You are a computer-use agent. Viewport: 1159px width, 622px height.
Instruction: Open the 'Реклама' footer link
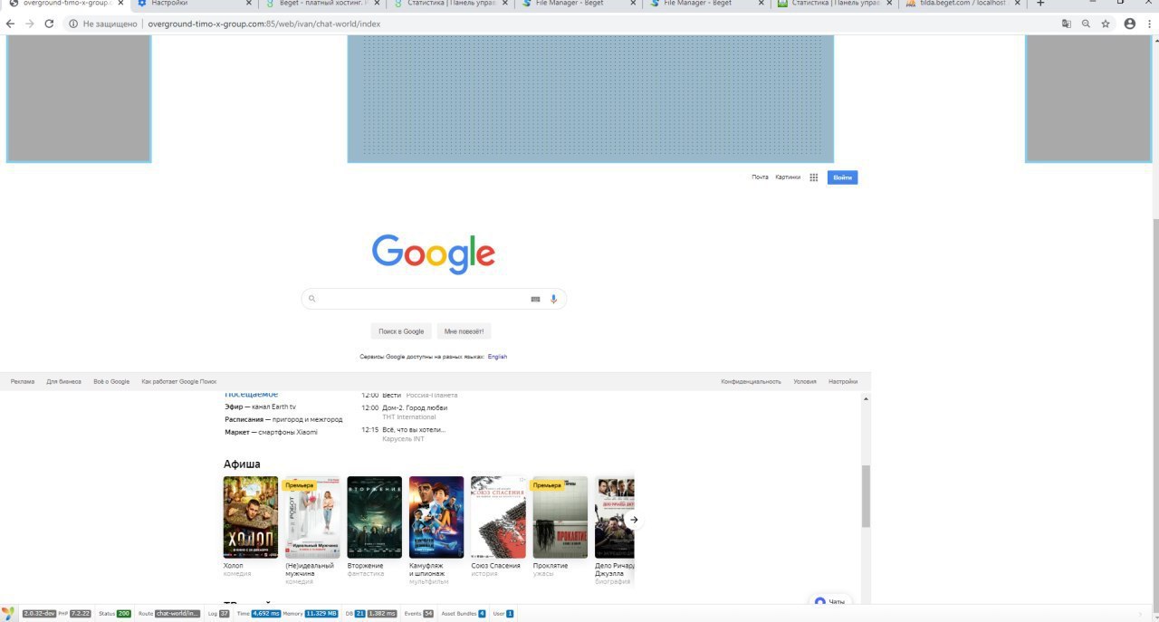point(23,382)
